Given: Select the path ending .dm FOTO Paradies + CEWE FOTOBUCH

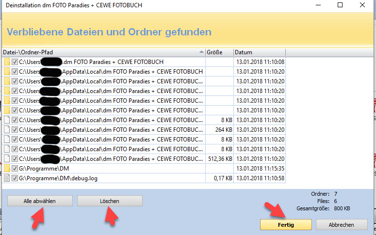Looking at the screenshot, I should coord(91,62).
